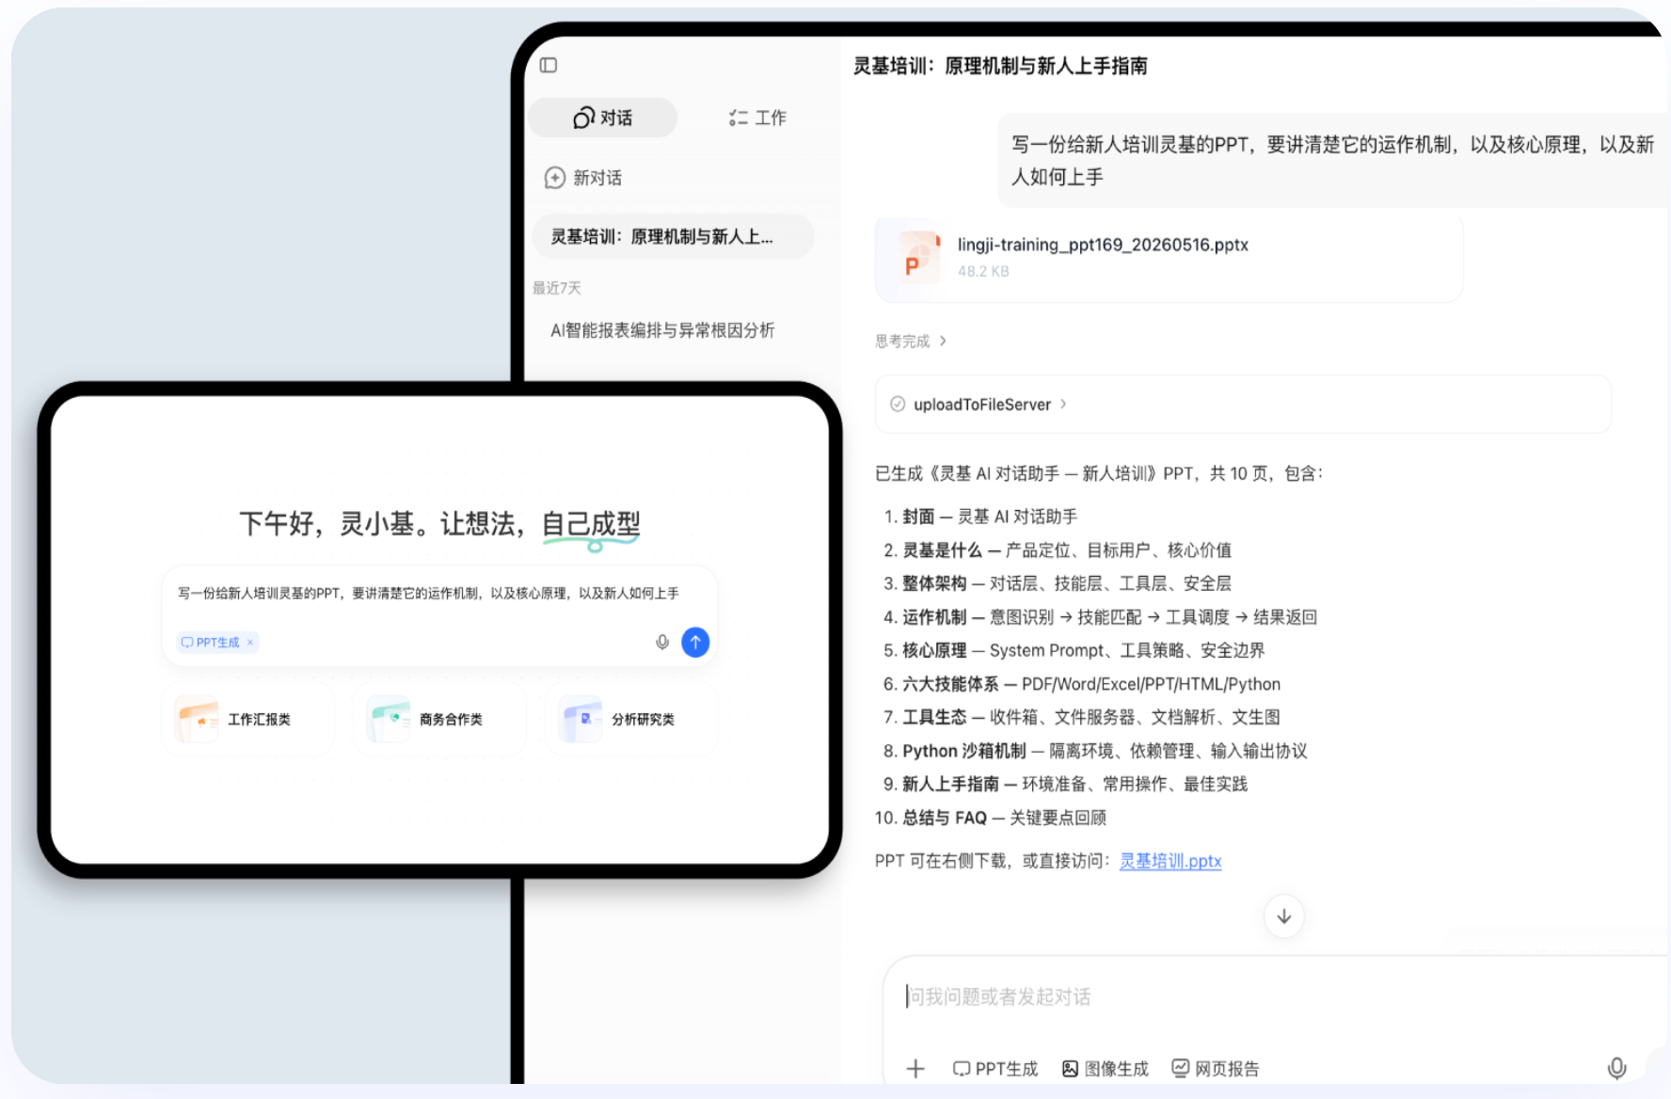Select PPT生成 in the chat toolbar

(995, 1069)
